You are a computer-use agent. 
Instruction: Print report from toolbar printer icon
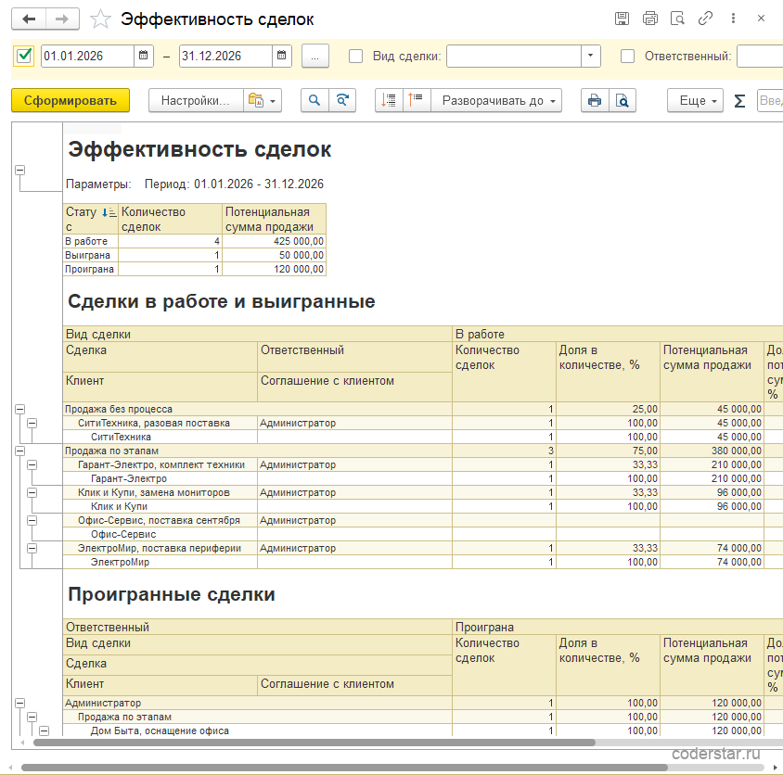(x=595, y=100)
